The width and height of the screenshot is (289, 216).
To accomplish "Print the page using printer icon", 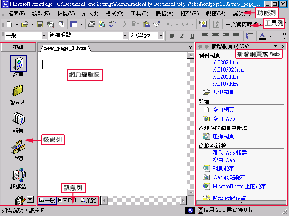I will 91,24.
